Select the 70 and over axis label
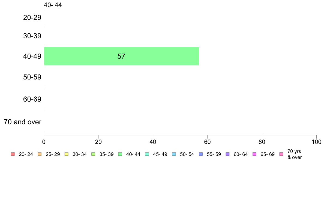Image resolution: width=324 pixels, height=201 pixels. 23,122
